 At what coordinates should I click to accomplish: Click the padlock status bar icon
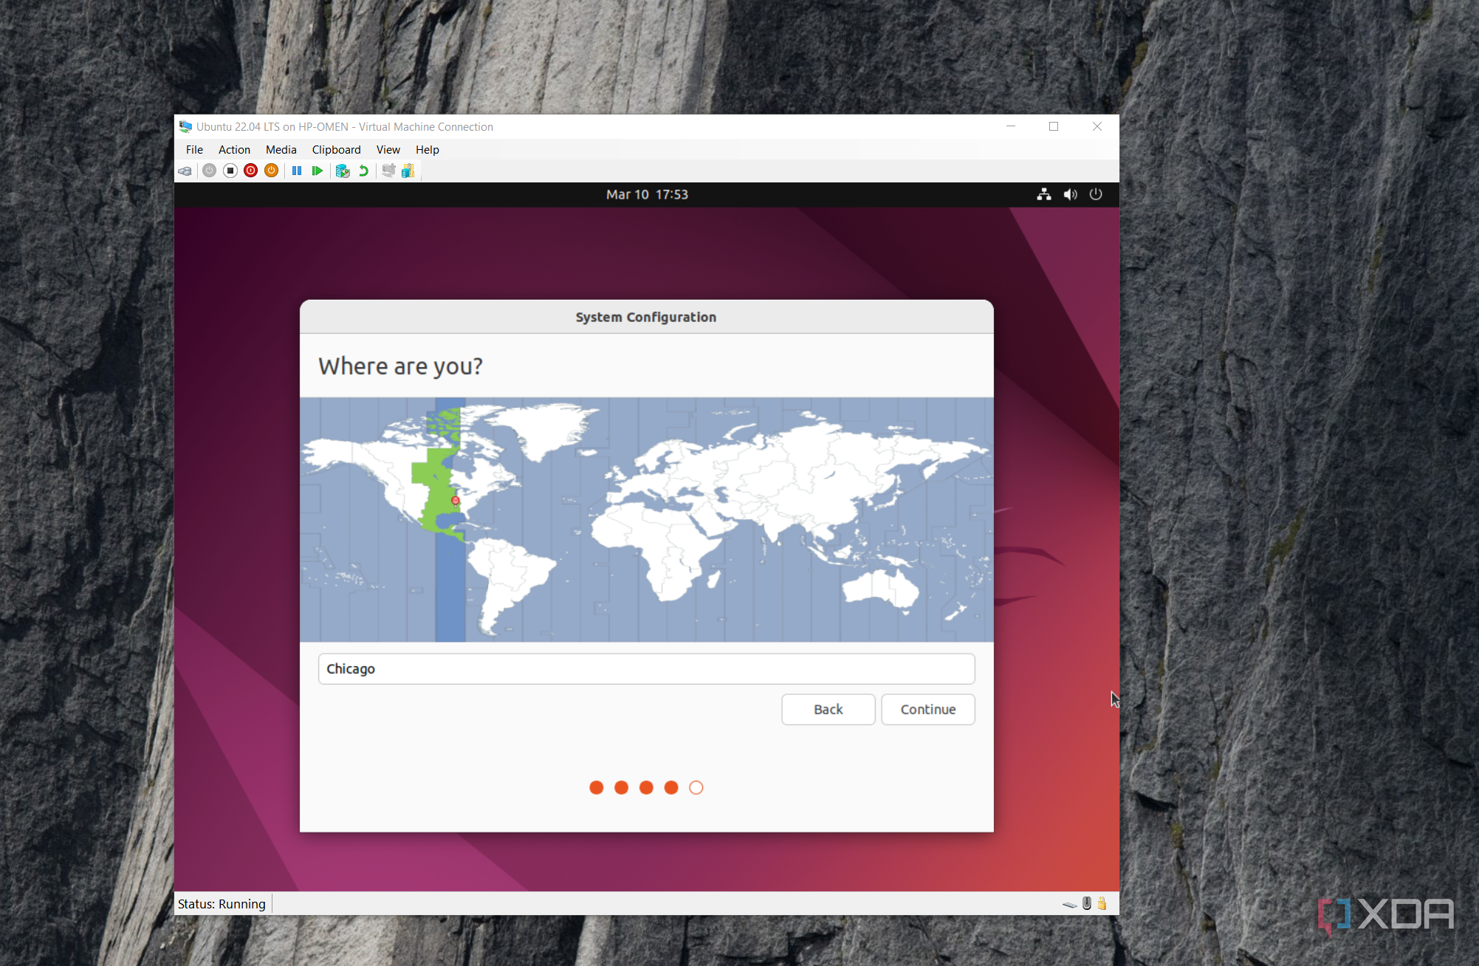pos(1102,903)
